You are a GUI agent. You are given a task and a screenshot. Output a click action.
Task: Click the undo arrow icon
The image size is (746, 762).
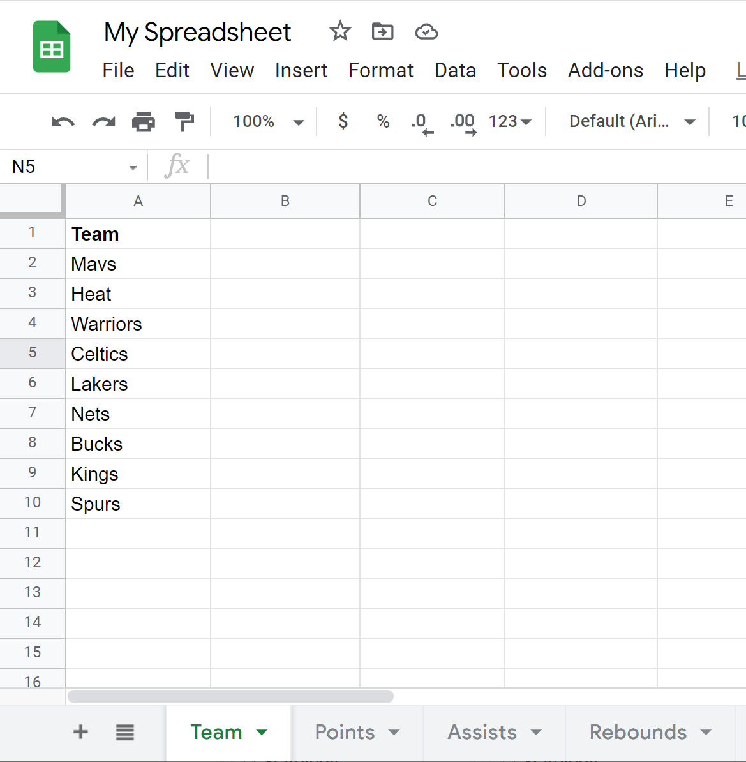63,121
